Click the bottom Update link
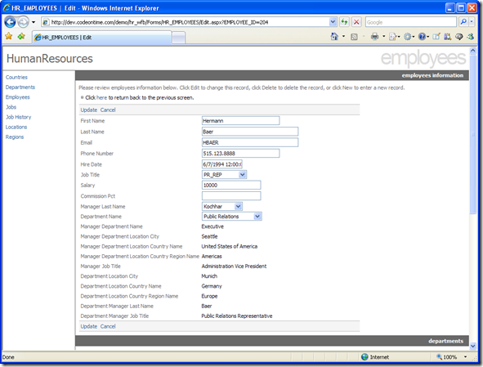Screen dimensions: 483x367 pos(89,326)
